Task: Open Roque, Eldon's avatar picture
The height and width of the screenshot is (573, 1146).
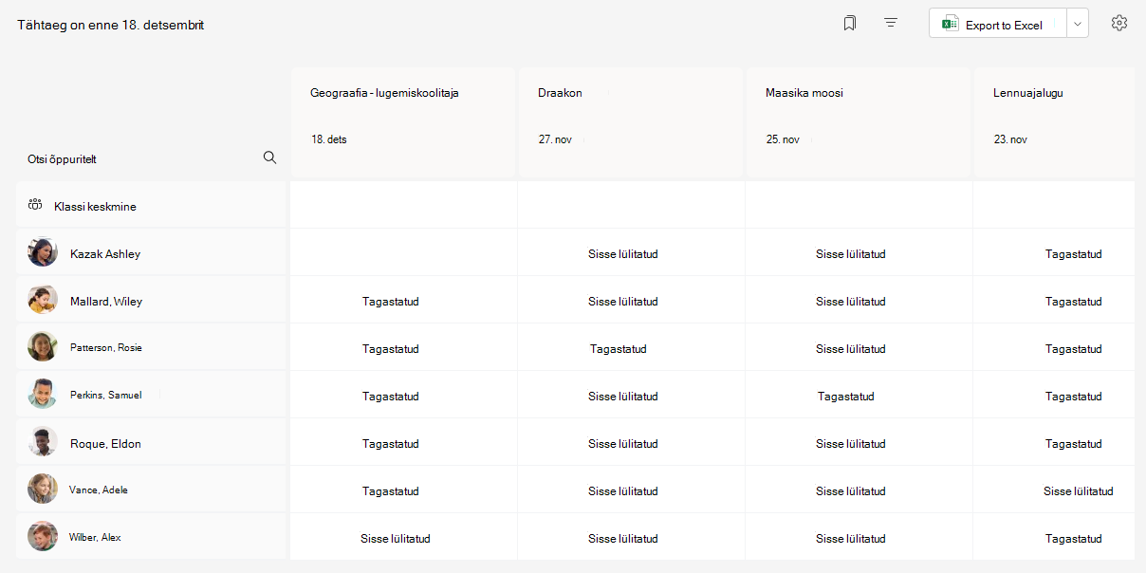Action: 43,442
